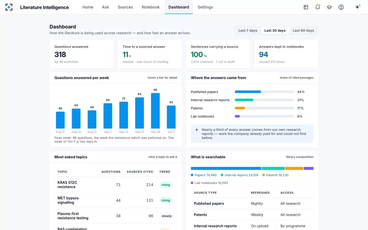Viewport: 368px width, 230px height.
Task: Click the sparkle assistant icon in header
Action: (358, 7)
